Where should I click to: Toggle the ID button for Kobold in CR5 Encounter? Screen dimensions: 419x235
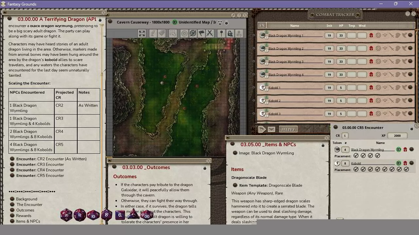[x=399, y=163]
